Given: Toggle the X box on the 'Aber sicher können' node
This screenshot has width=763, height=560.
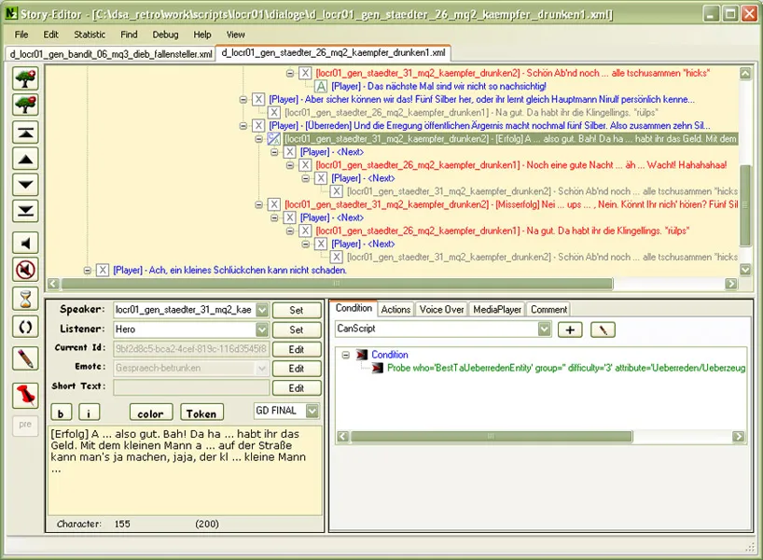Looking at the screenshot, I should 258,99.
